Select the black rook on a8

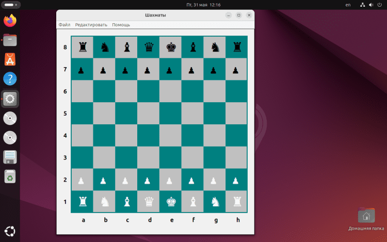pyautogui.click(x=83, y=47)
